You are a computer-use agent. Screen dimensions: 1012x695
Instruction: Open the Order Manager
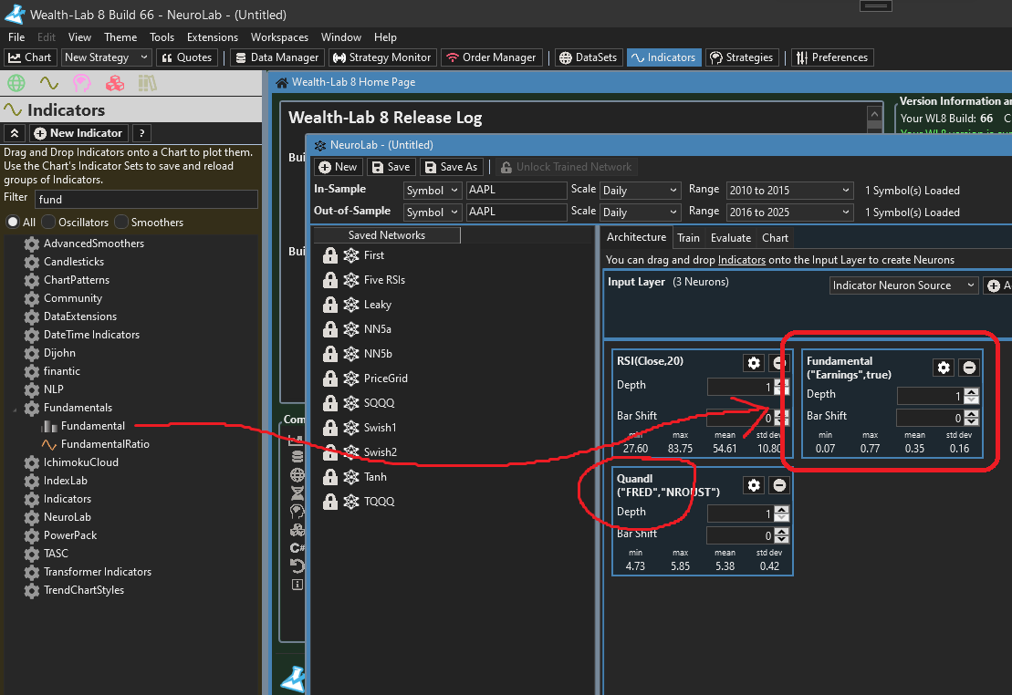tap(491, 57)
